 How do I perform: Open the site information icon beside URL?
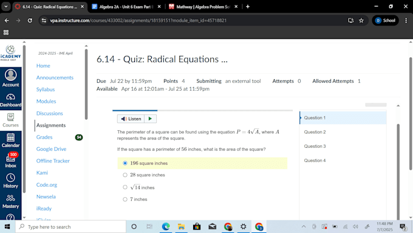click(x=44, y=20)
